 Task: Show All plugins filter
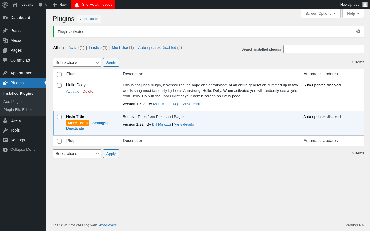56,48
